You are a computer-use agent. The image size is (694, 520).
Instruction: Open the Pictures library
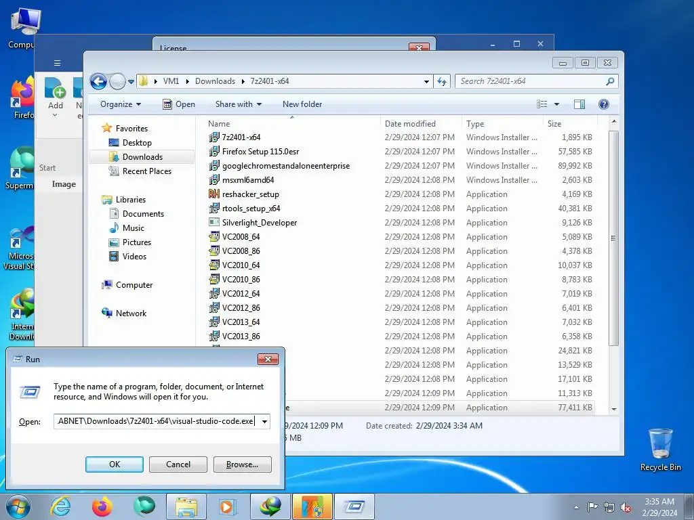pos(137,242)
